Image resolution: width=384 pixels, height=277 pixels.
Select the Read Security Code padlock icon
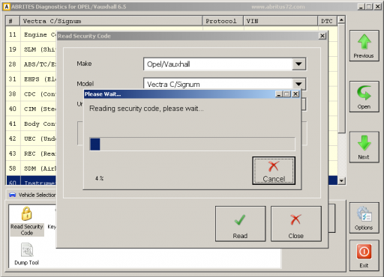tap(27, 221)
